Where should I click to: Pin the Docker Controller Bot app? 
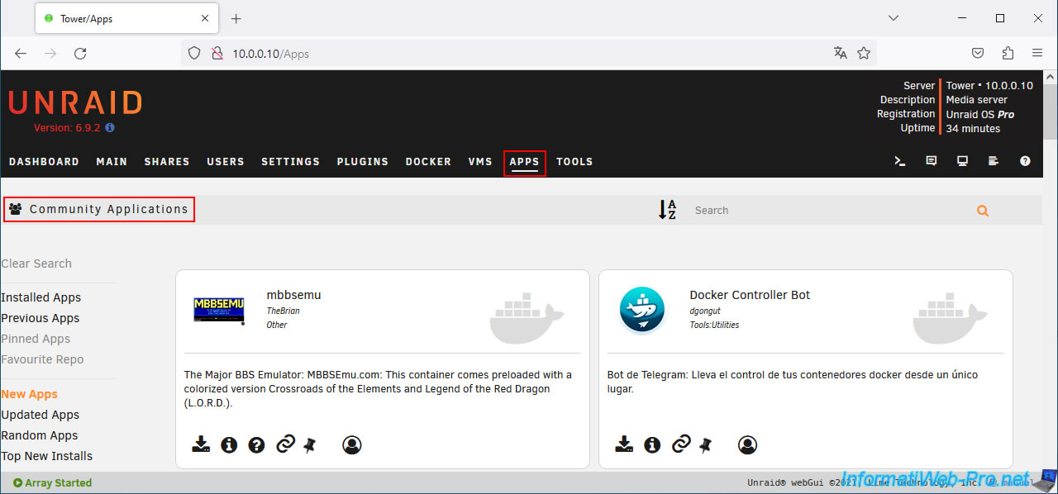pyautogui.click(x=705, y=445)
